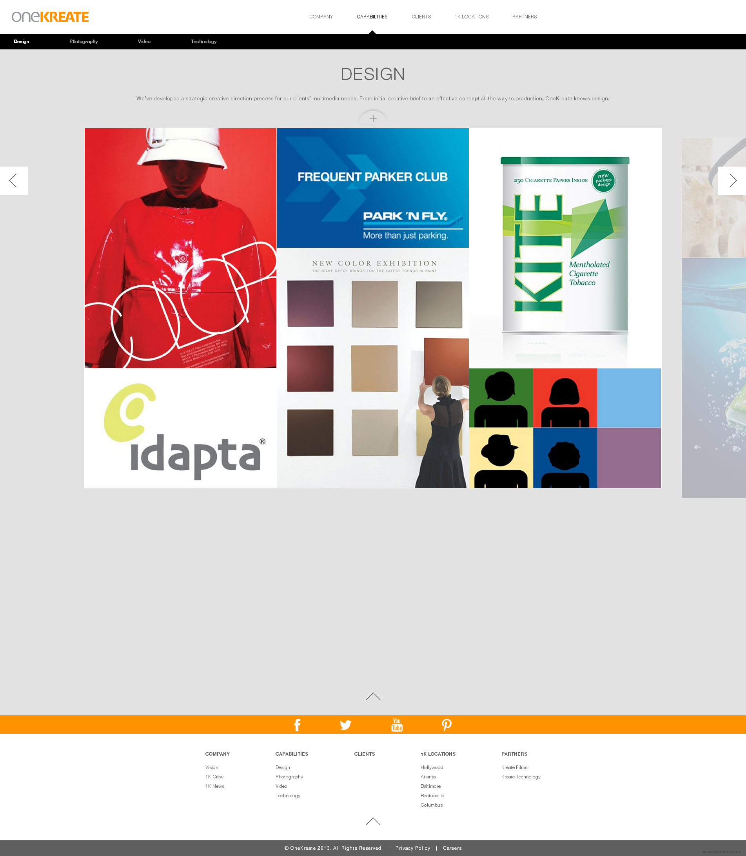The height and width of the screenshot is (856, 746).
Task: Open the colorful silhouettes grid image
Action: click(x=565, y=428)
